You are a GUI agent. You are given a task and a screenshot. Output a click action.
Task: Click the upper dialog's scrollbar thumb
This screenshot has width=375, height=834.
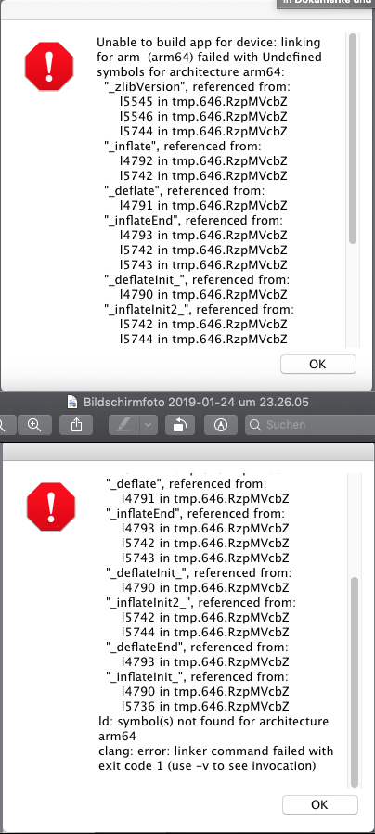[353, 138]
